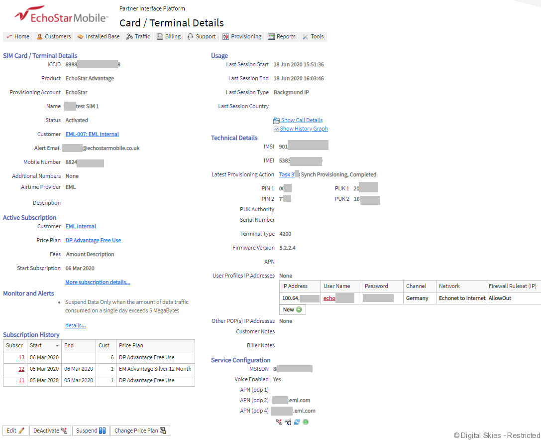Click the Show History Graph chart icon

point(276,129)
